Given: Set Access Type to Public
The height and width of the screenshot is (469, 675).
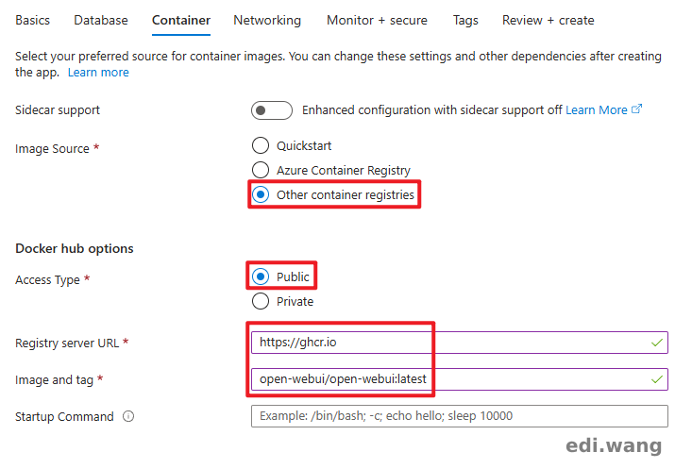Looking at the screenshot, I should tap(261, 276).
